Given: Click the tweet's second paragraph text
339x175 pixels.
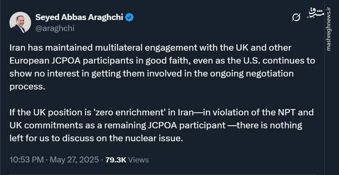Looking at the screenshot, I should (x=161, y=126).
